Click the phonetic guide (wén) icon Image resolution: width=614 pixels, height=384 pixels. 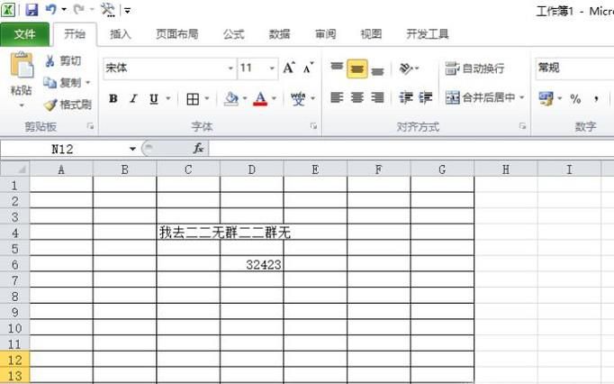tap(298, 98)
